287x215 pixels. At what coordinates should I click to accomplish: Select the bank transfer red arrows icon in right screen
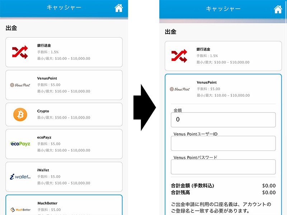pos(179,56)
